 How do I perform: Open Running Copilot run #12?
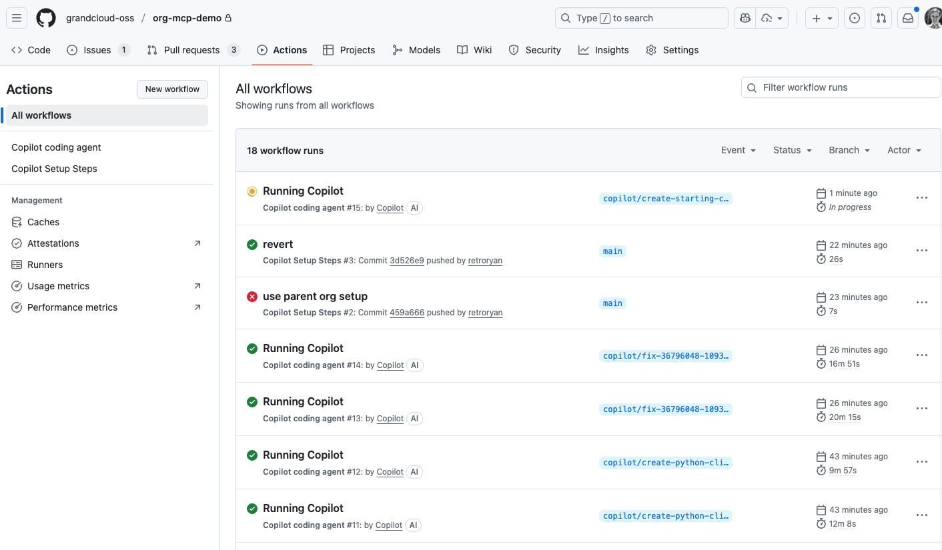[x=303, y=455]
